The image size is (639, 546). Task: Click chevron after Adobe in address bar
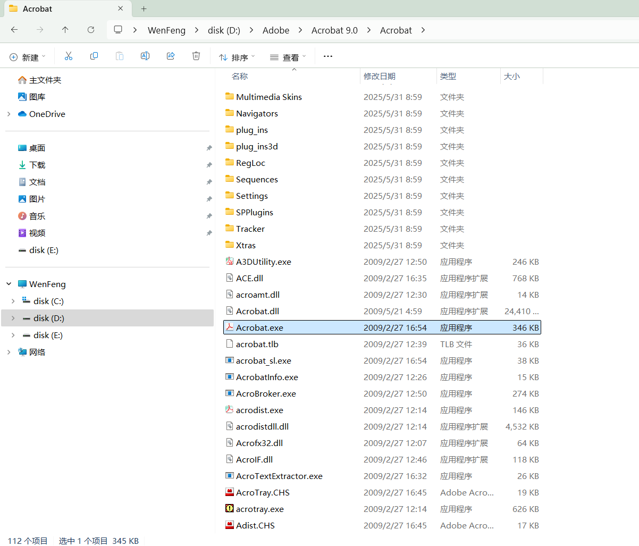[300, 30]
